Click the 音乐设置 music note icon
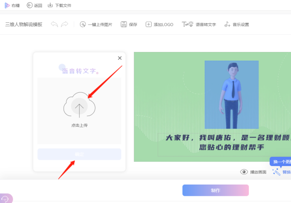Image resolution: width=291 pixels, height=203 pixels. [227, 24]
